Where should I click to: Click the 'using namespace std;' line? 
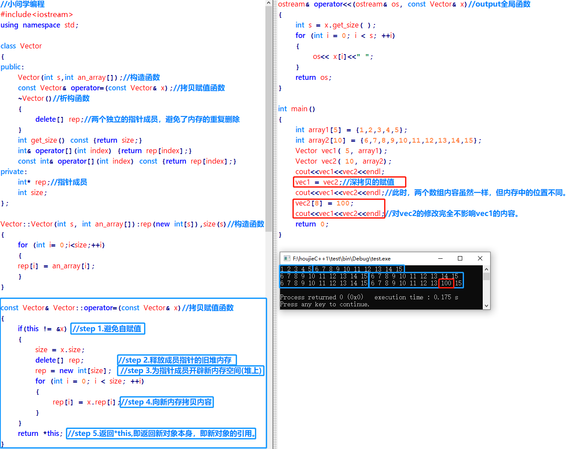click(39, 25)
